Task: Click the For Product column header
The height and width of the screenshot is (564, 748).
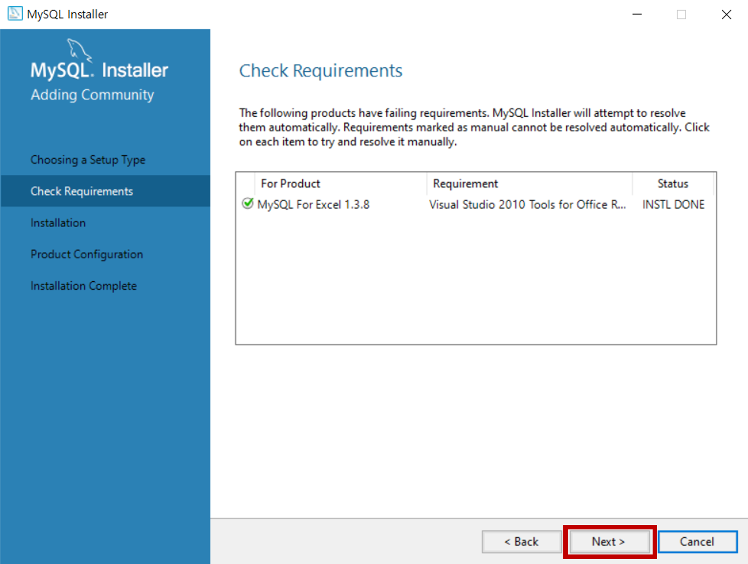Action: 341,183
